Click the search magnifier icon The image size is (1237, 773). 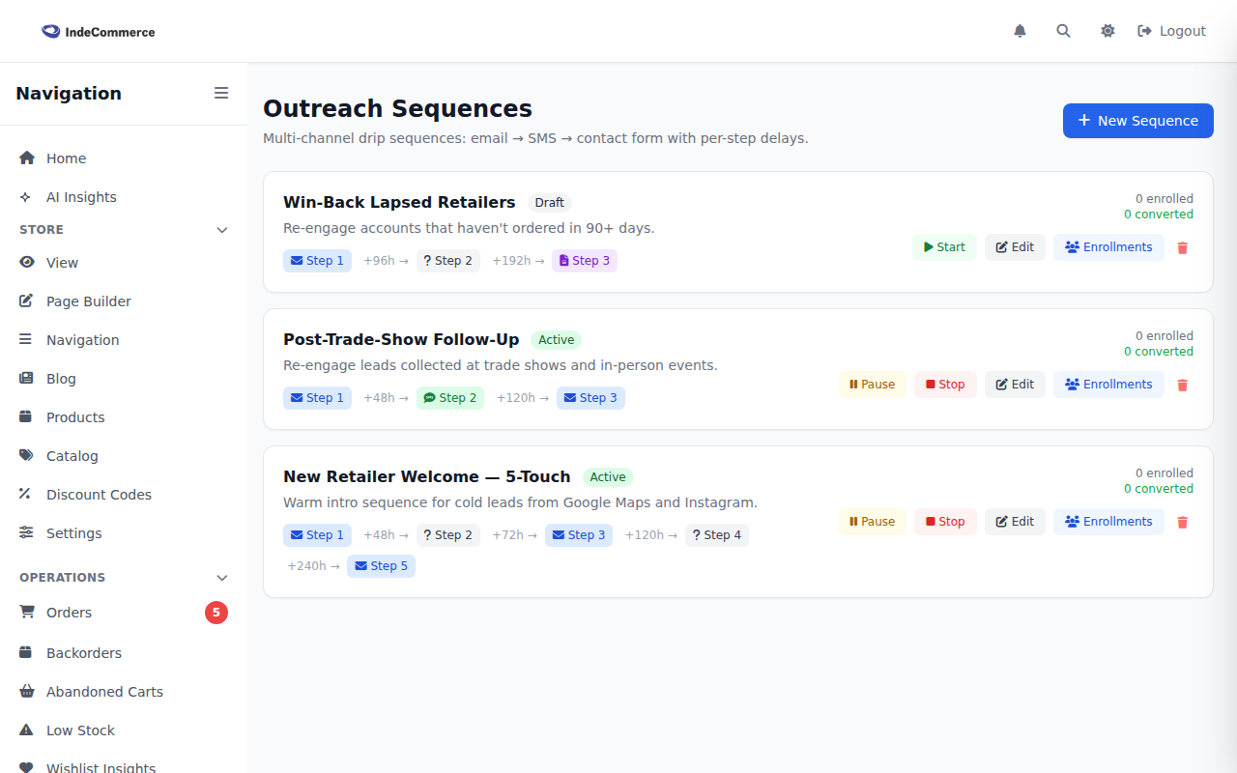(x=1063, y=31)
